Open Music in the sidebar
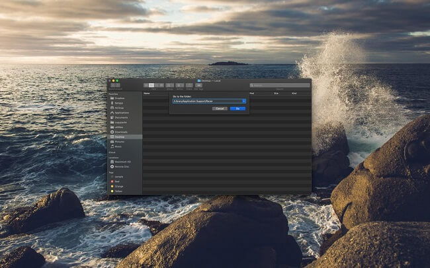Image resolution: width=430 pixels, height=268 pixels. 118,147
